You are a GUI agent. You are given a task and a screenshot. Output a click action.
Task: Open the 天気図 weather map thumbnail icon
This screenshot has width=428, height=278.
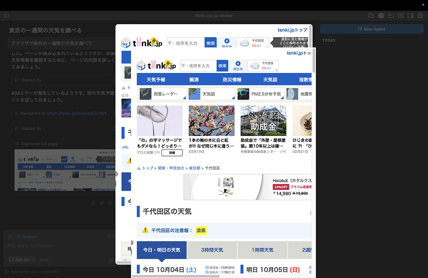[x=194, y=94]
